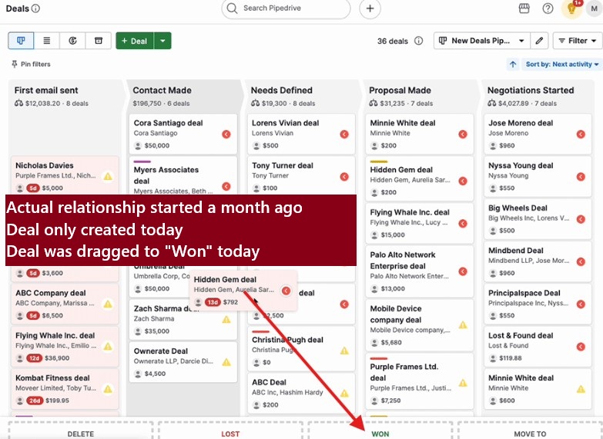Click overdue icon on Big Wheels Deal
The image size is (603, 439).
click(581, 219)
